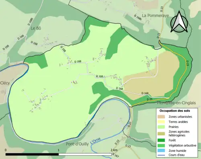Viewport: 201px width, 159px height.
Task: Click the Zones urbanisées color swatch
Action: click(161, 117)
